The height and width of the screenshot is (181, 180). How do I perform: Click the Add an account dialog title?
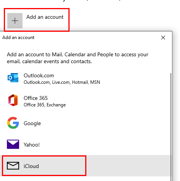[18, 38]
